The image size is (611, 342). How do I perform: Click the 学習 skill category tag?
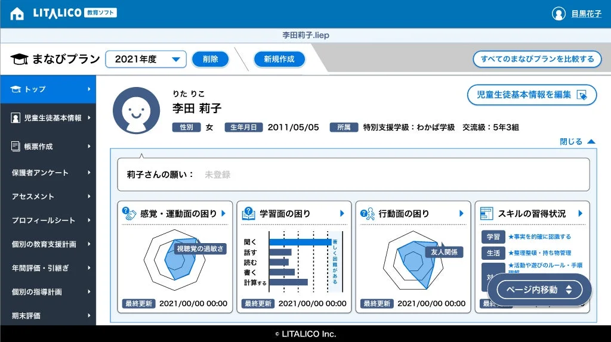click(x=493, y=237)
